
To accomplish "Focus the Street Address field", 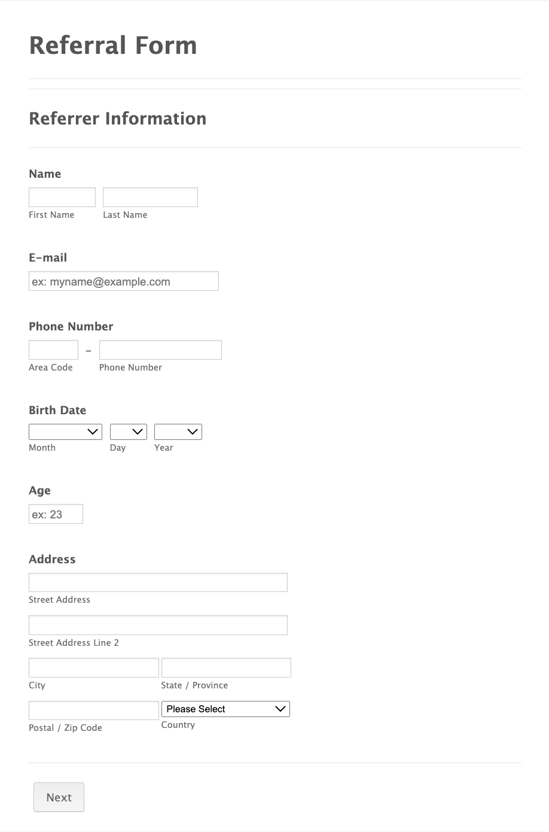I will (158, 582).
